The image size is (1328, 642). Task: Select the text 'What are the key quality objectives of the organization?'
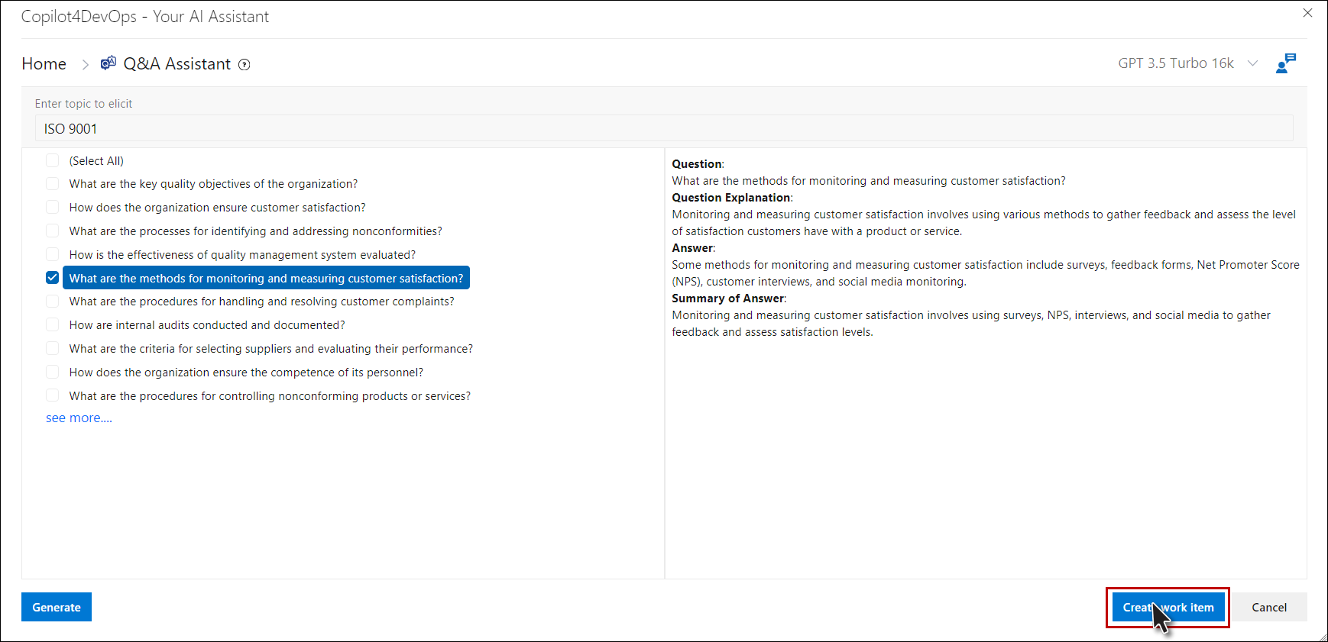[x=213, y=184]
